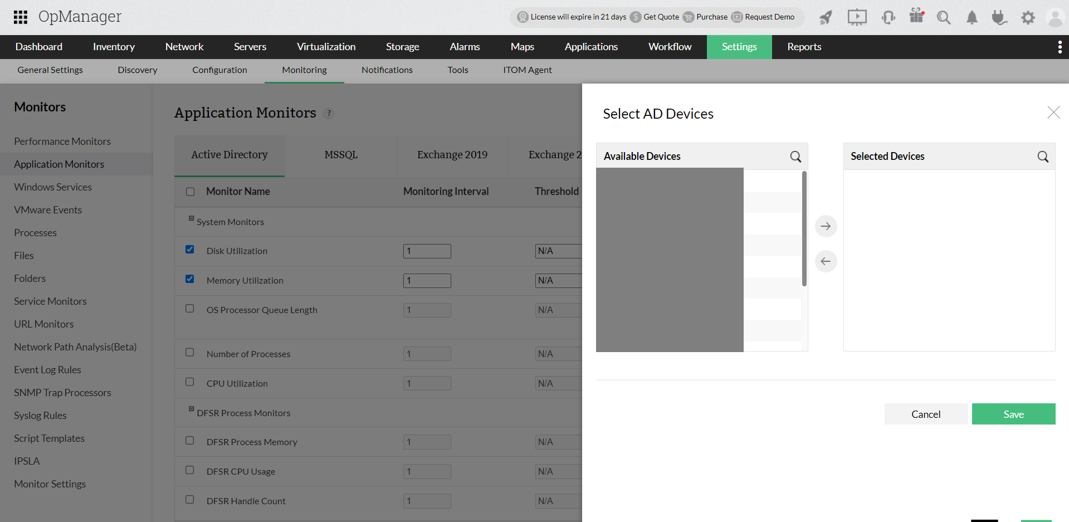Viewport: 1069px width, 522px height.
Task: Click the Application Monitors help icon
Action: coord(329,114)
